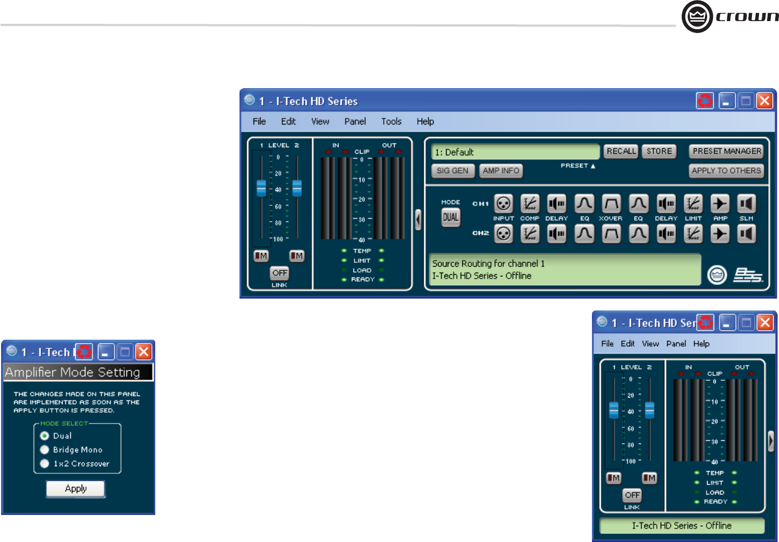Image resolution: width=779 pixels, height=542 pixels.
Task: Click Level 2 fader in compact window
Action: click(x=650, y=410)
